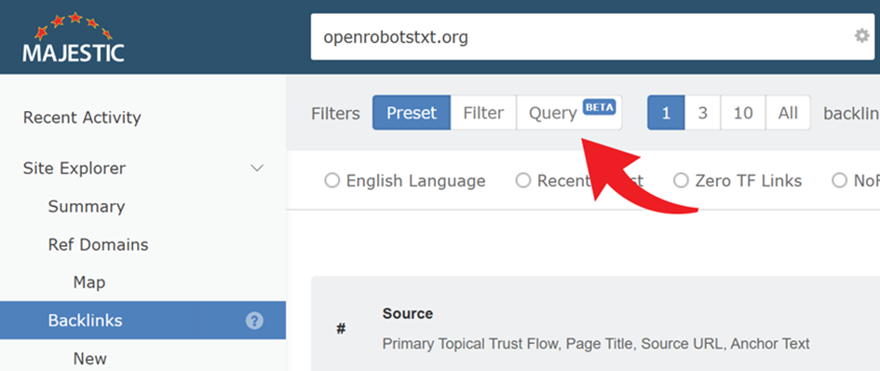The image size is (880, 371).
Task: Switch to the Preset filter tab
Action: point(412,113)
